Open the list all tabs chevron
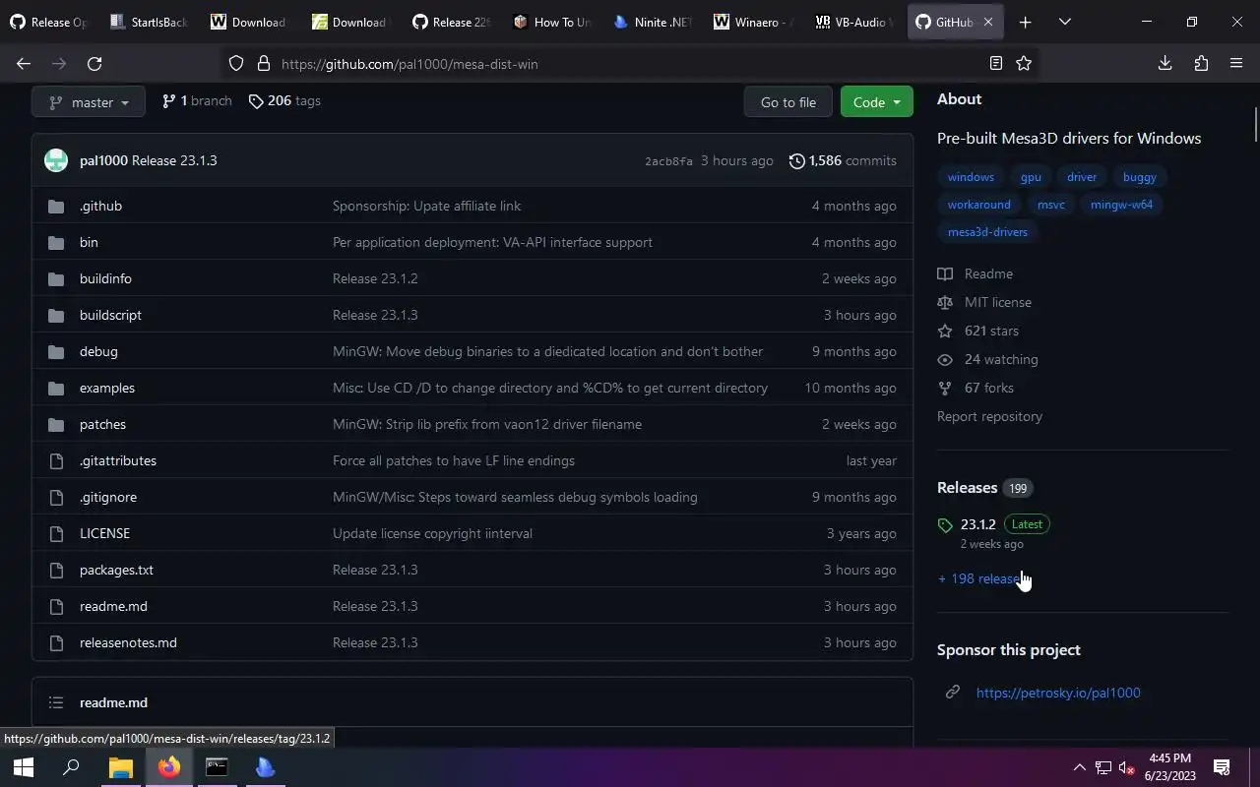Image resolution: width=1260 pixels, height=787 pixels. click(1064, 22)
